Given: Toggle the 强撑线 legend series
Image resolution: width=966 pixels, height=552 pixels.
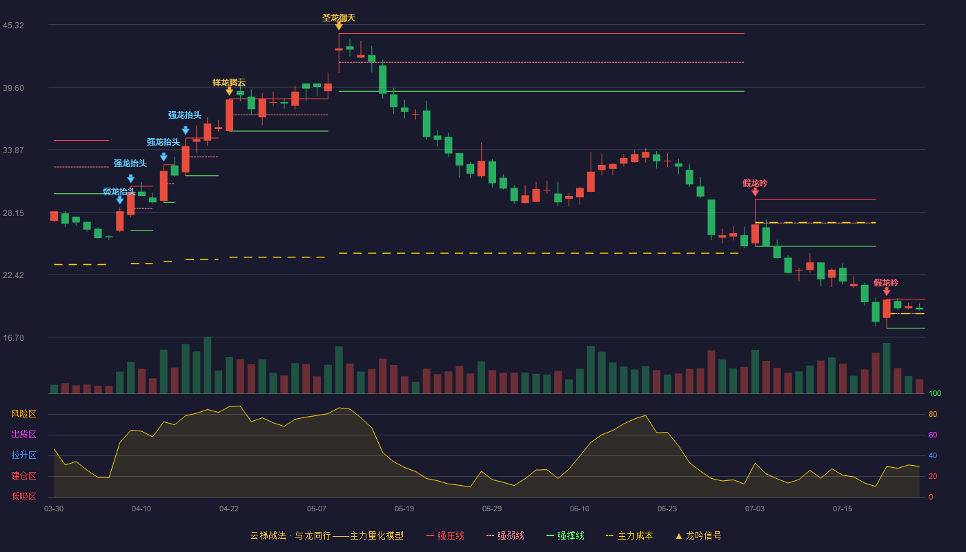Looking at the screenshot, I should coord(565,535).
